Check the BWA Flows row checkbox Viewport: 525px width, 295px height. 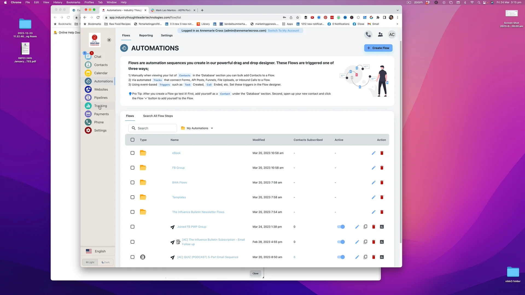click(132, 182)
